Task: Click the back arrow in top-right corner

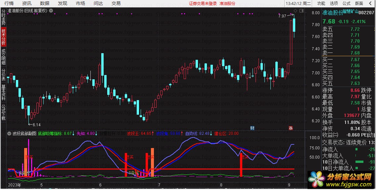Action: click(x=370, y=3)
